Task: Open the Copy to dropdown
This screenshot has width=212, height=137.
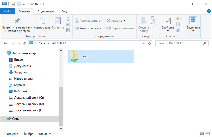Action: (x=88, y=28)
